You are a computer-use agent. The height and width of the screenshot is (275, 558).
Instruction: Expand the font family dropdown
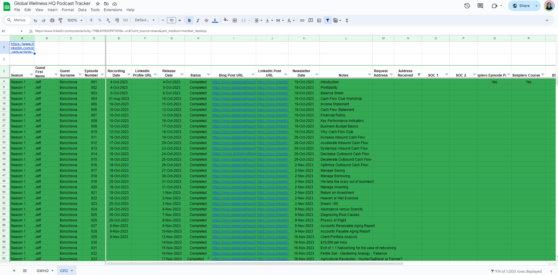click(145, 20)
